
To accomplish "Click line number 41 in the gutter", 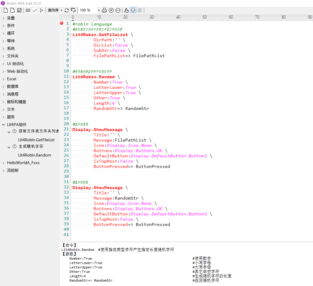I will [x=66, y=234].
